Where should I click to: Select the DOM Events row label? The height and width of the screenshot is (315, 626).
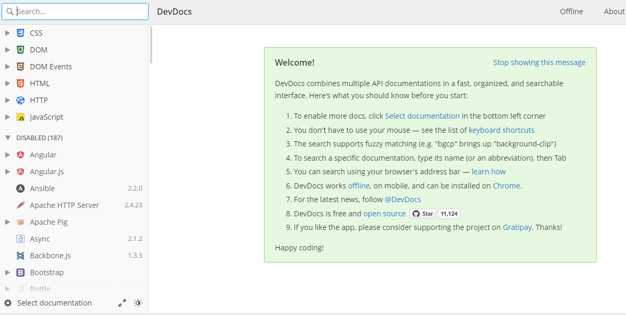point(51,67)
